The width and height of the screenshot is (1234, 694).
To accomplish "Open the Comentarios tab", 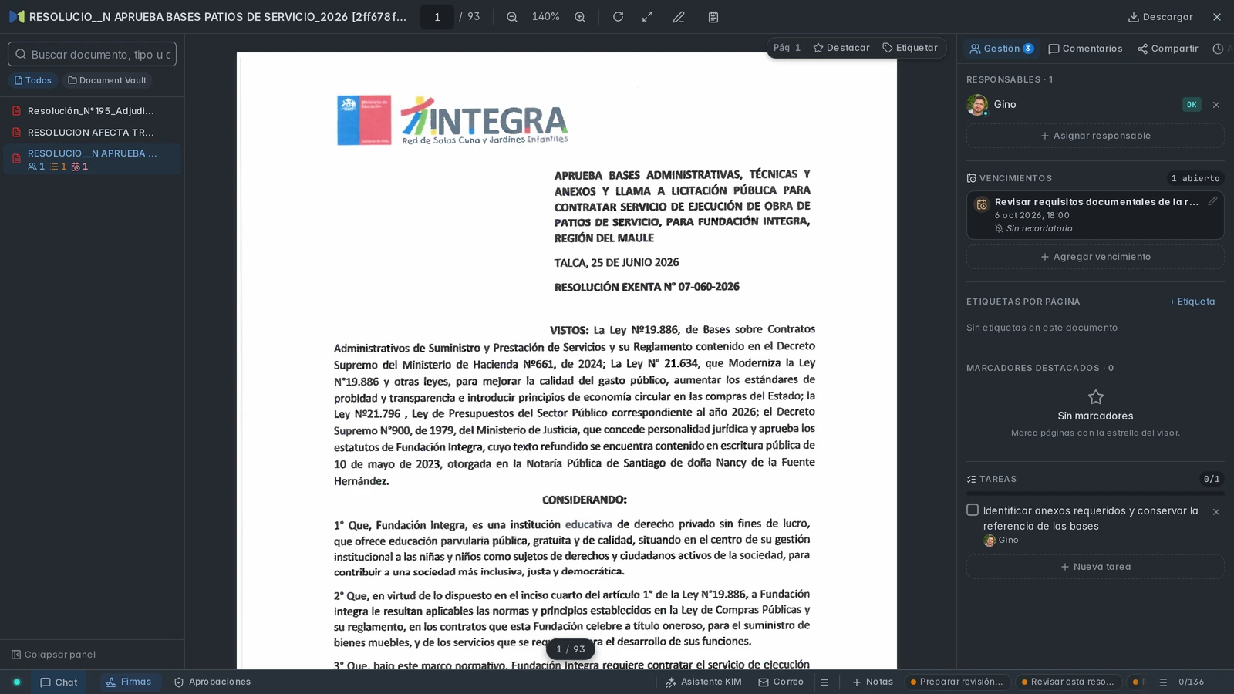I will click(1085, 49).
